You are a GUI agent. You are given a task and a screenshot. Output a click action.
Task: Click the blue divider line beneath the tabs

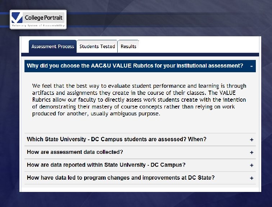tap(140, 53)
